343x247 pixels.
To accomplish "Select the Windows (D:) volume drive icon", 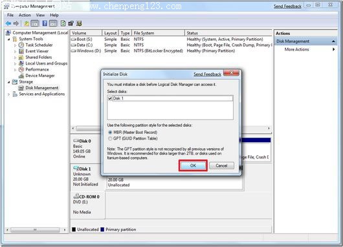I will (x=74, y=50).
